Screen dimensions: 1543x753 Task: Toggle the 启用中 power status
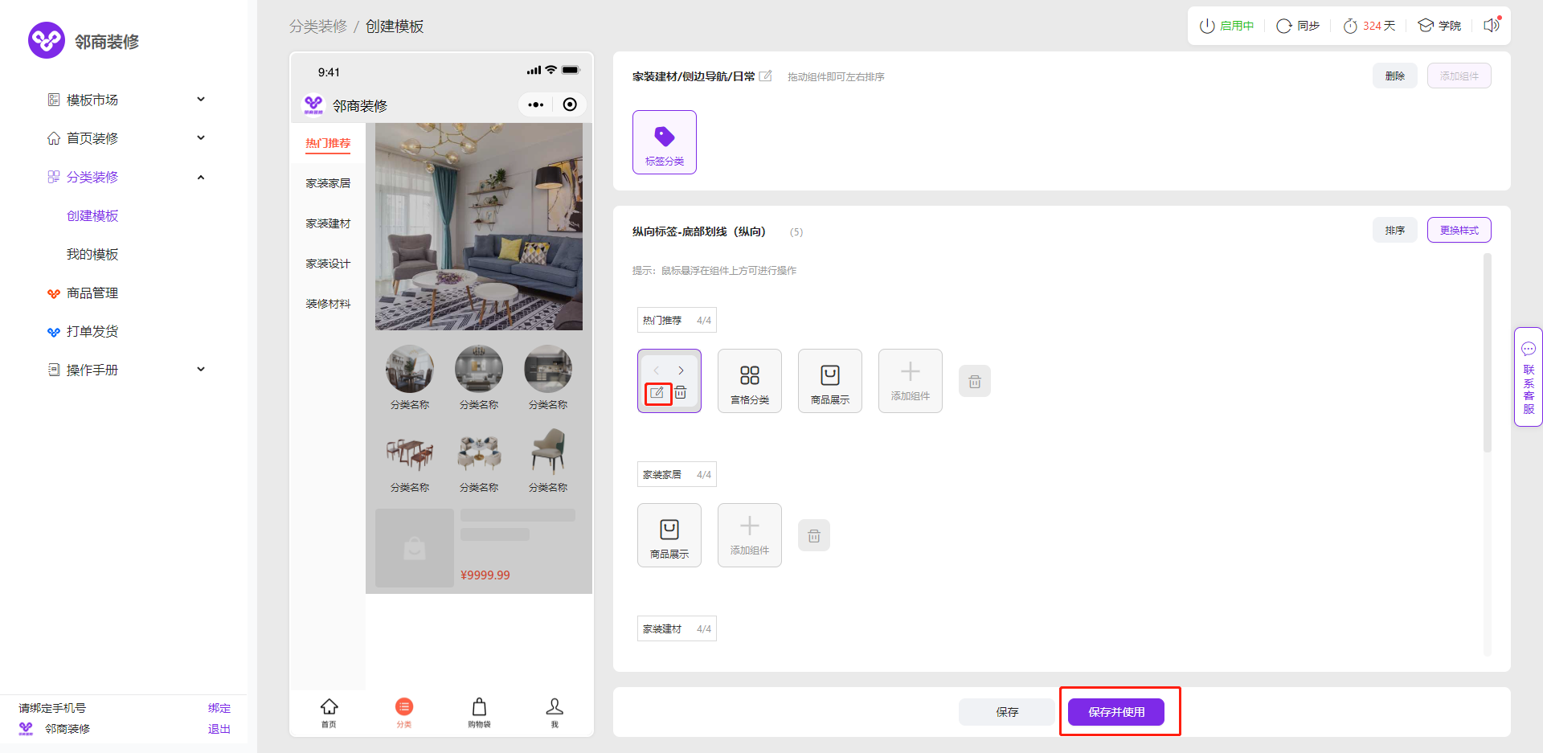(x=1226, y=26)
